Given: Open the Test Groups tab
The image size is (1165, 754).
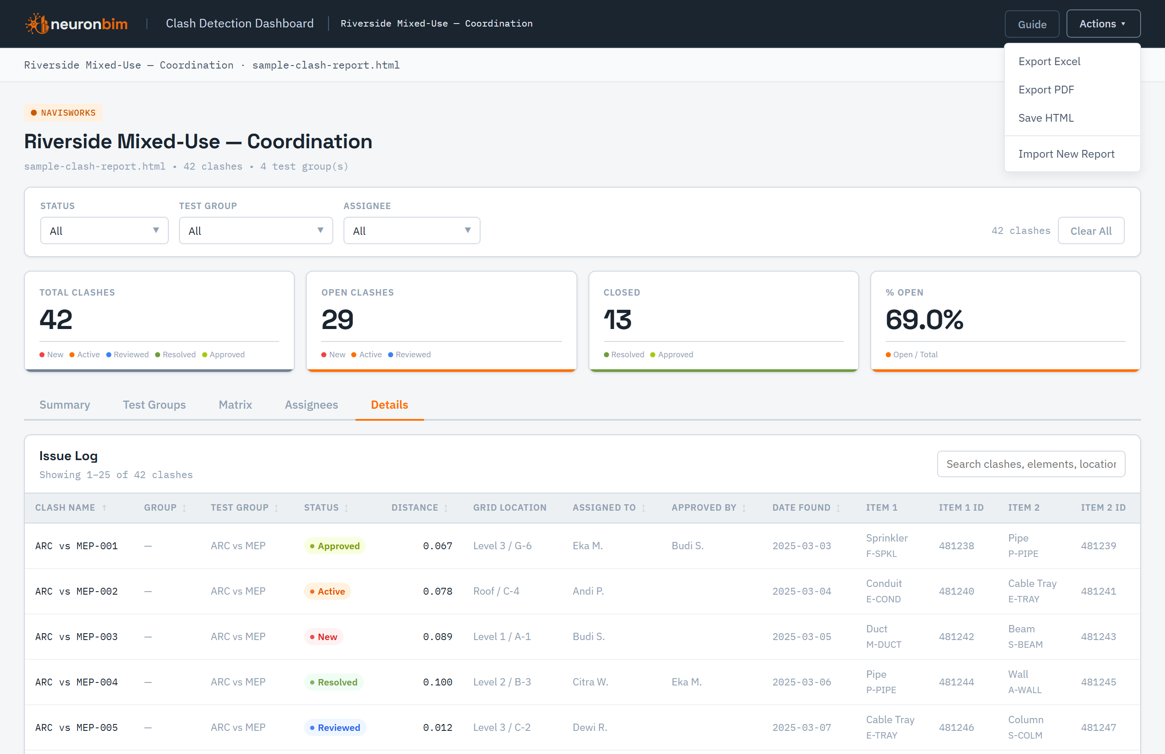Looking at the screenshot, I should click(x=154, y=404).
